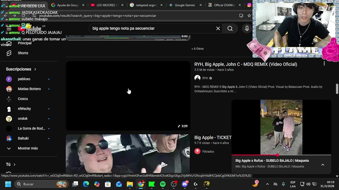Screen dimensions: 339x190
Task: Open Kick app from the taskbar
Action: [x=152, y=184]
